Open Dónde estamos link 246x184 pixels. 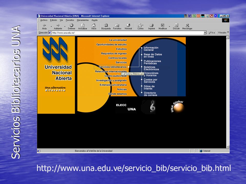(x=118, y=94)
